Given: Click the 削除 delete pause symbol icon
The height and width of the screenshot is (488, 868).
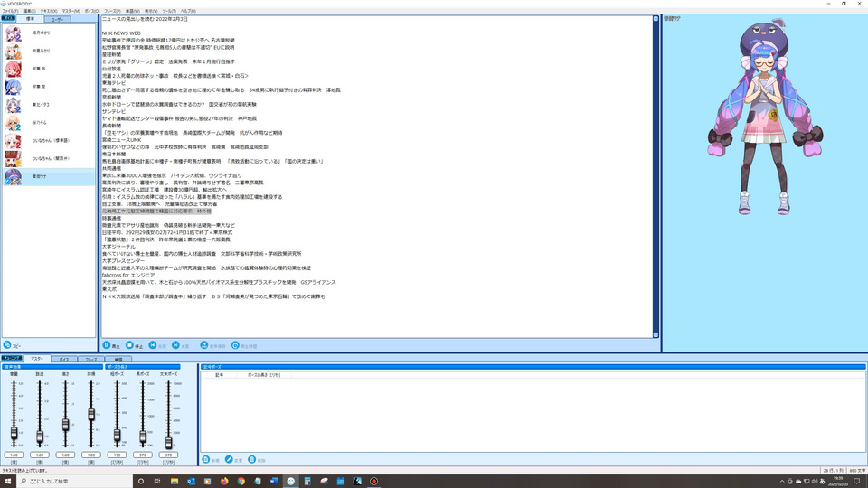Looking at the screenshot, I should click(252, 460).
